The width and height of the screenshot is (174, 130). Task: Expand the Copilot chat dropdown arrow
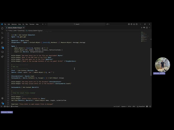[109, 24]
